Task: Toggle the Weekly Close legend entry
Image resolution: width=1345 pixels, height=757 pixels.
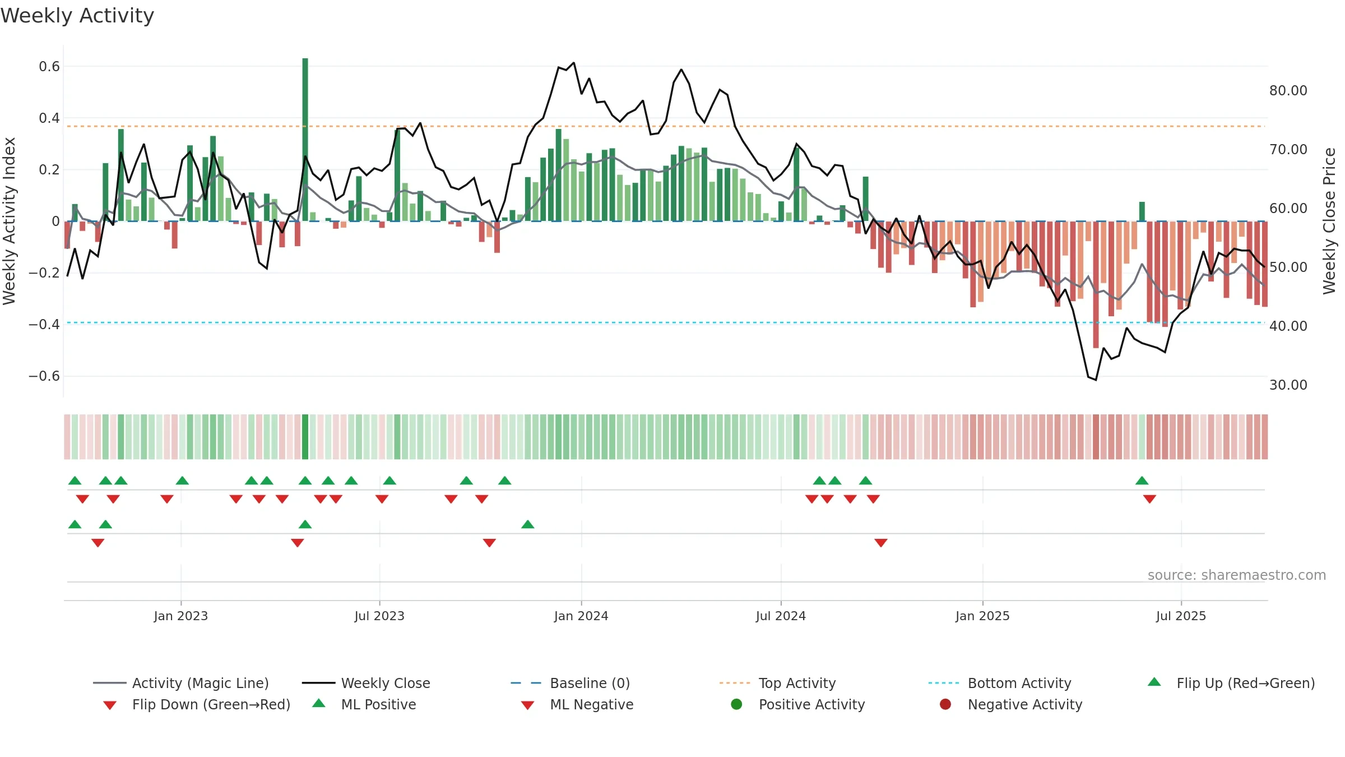Action: (366, 683)
